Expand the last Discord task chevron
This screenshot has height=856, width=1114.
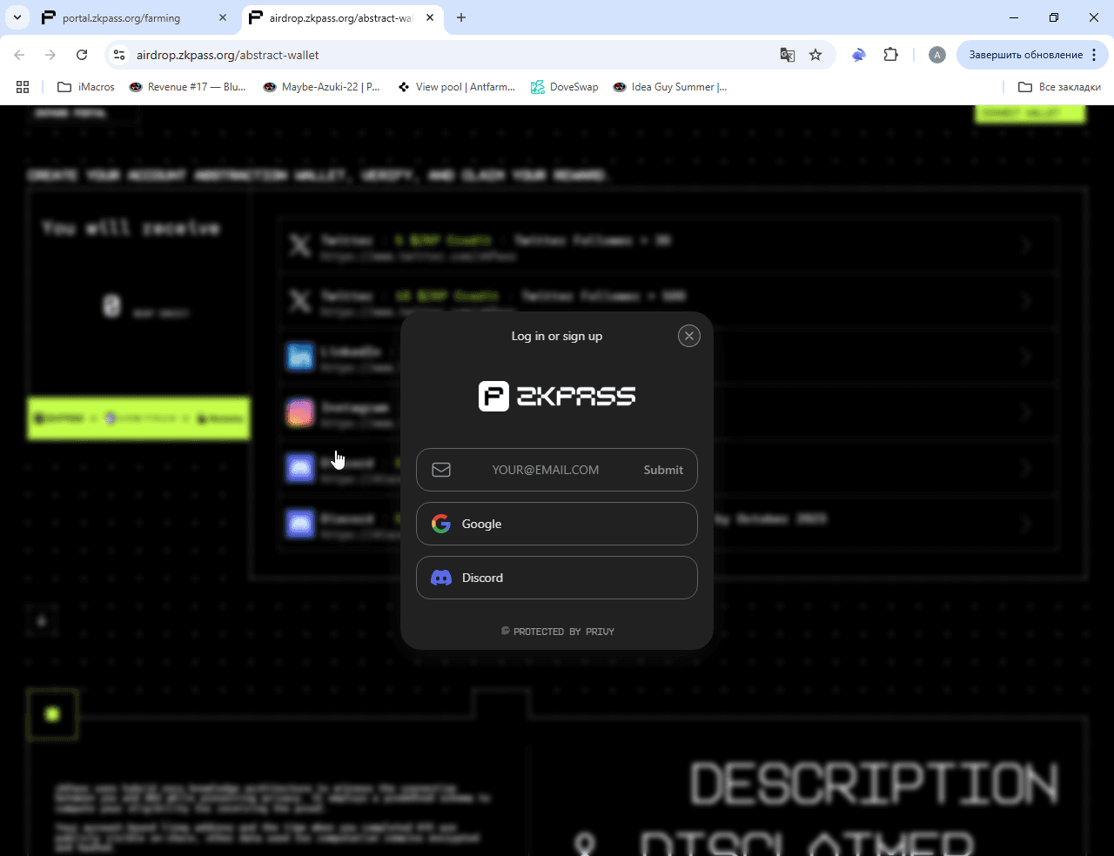(x=1027, y=524)
